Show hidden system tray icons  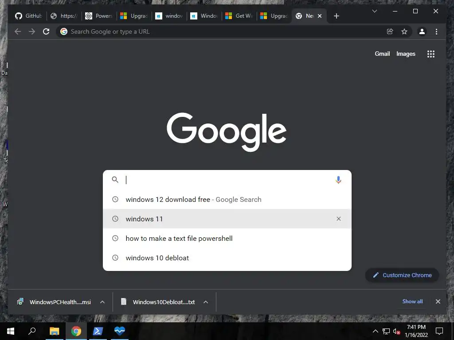pyautogui.click(x=375, y=331)
